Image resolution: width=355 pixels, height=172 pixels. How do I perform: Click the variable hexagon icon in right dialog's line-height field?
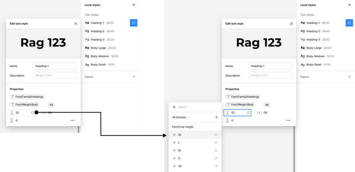pos(248,113)
